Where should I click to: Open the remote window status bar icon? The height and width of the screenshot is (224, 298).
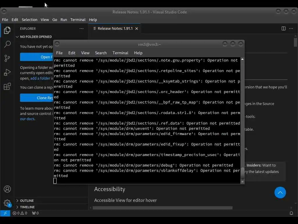point(5,213)
